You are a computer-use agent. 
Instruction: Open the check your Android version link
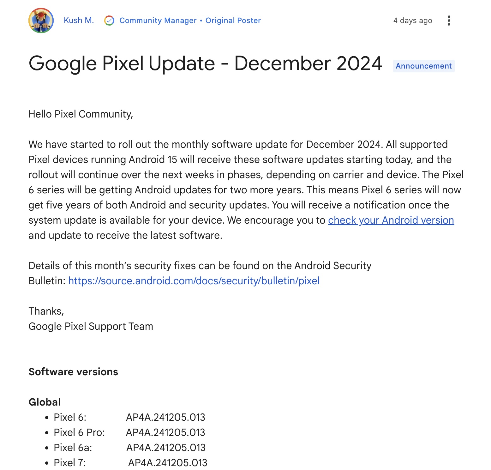(x=391, y=220)
